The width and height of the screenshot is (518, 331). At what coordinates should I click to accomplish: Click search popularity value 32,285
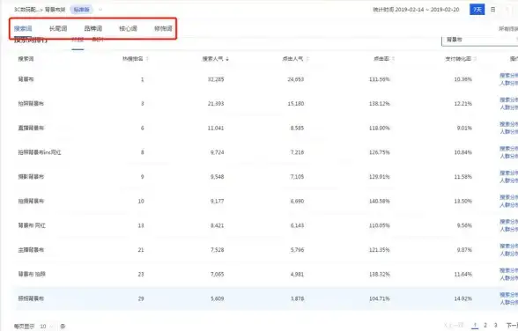click(x=216, y=79)
